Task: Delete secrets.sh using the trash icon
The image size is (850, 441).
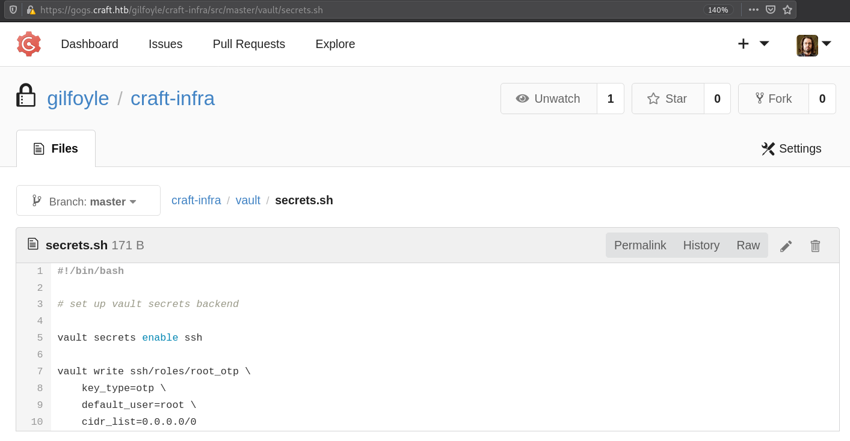Action: (x=815, y=246)
